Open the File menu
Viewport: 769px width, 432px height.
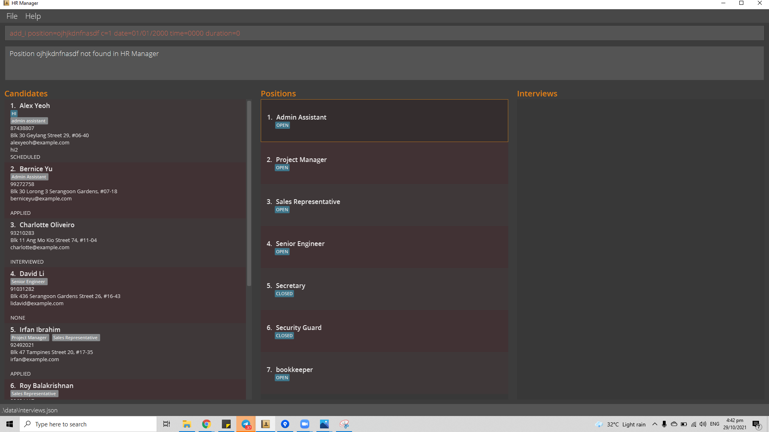coord(12,16)
